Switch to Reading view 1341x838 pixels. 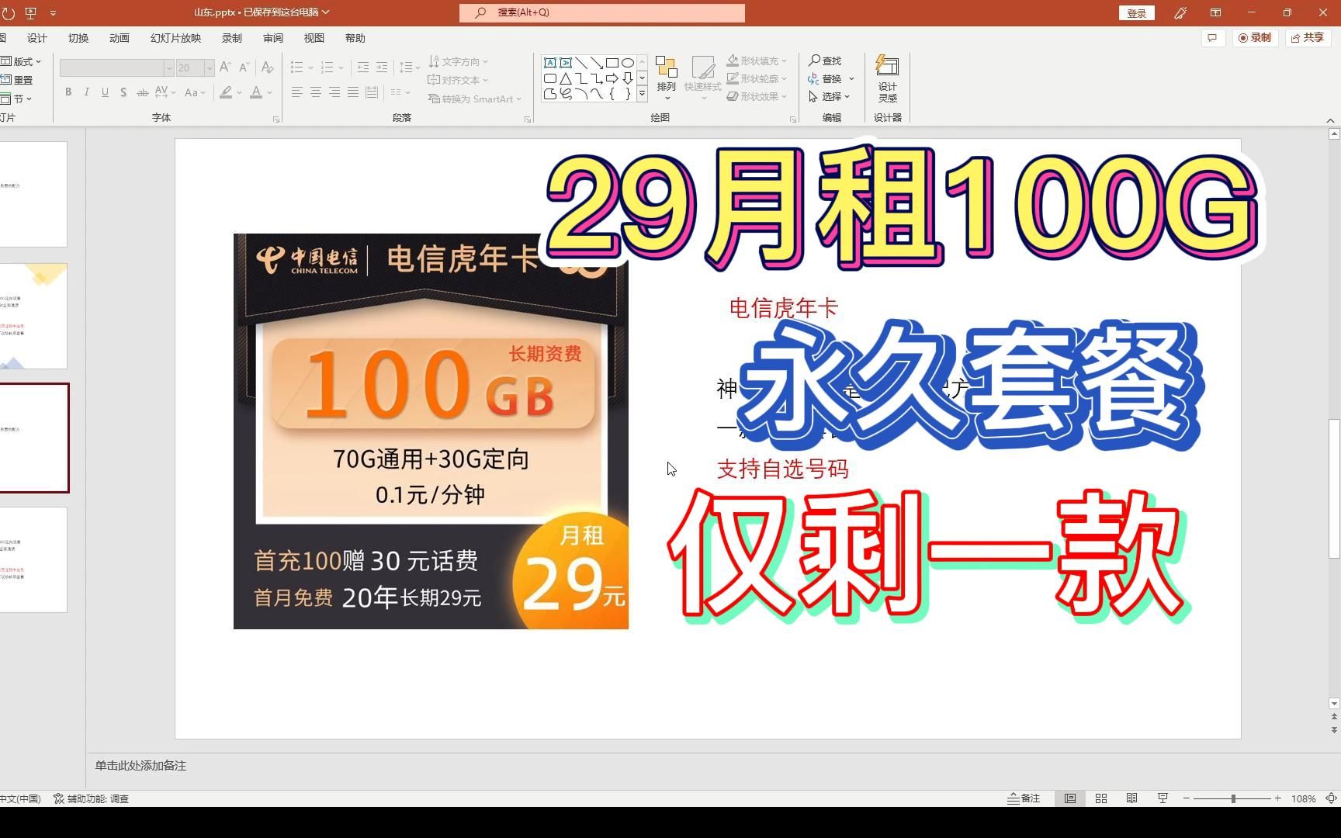point(1132,798)
